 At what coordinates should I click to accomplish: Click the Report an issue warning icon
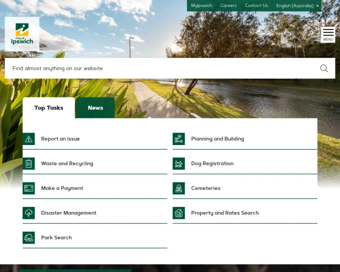point(29,139)
